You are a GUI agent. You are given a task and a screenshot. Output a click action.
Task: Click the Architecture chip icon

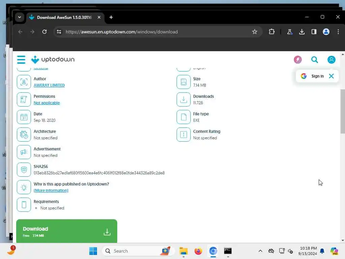24,135
